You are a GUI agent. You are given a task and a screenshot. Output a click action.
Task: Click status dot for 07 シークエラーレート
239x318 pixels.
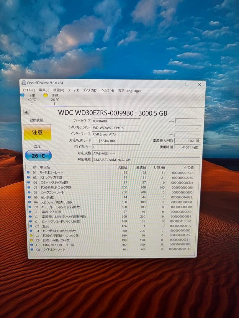(x=29, y=192)
